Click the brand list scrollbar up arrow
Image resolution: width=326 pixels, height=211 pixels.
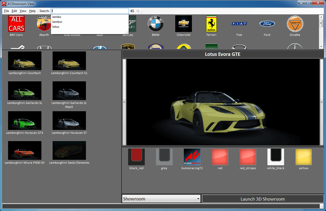[321, 17]
